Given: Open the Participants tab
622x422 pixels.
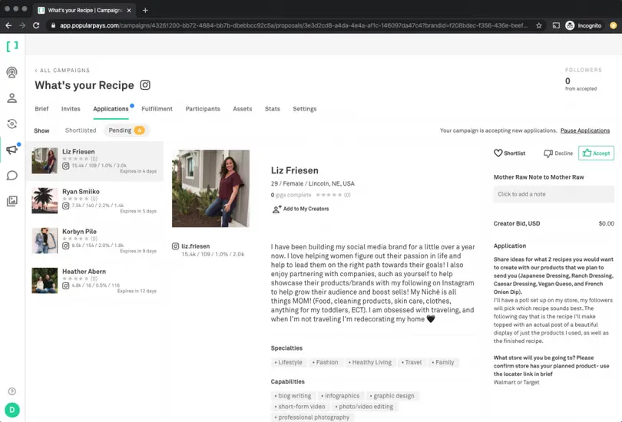Looking at the screenshot, I should pyautogui.click(x=203, y=109).
